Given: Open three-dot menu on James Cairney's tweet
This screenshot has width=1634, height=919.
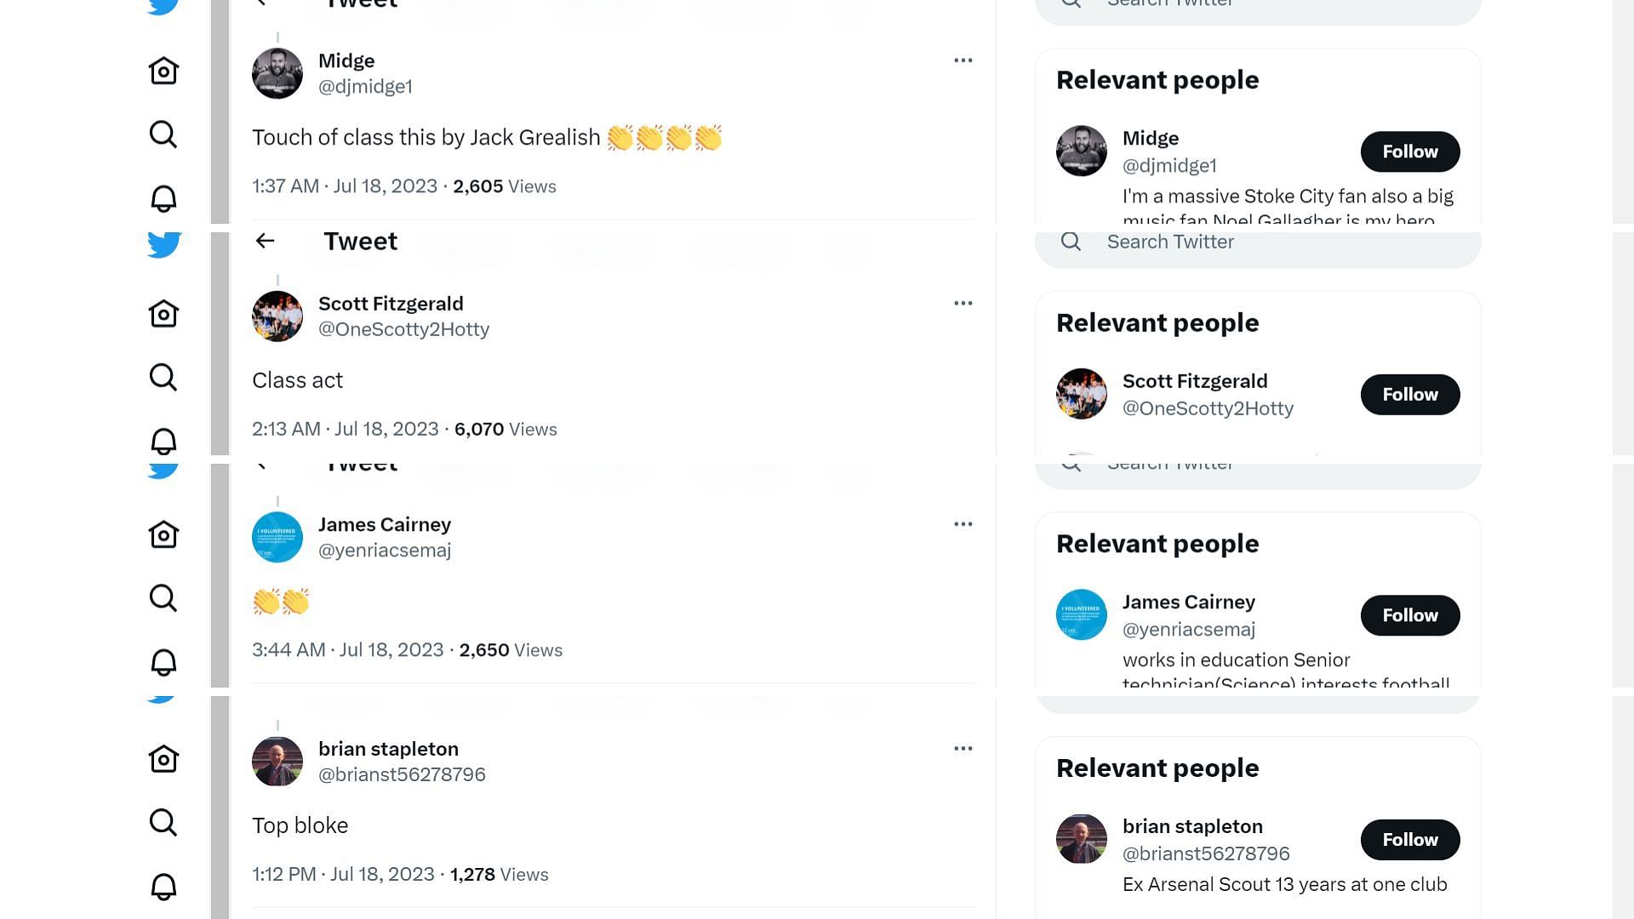Looking at the screenshot, I should pyautogui.click(x=963, y=524).
